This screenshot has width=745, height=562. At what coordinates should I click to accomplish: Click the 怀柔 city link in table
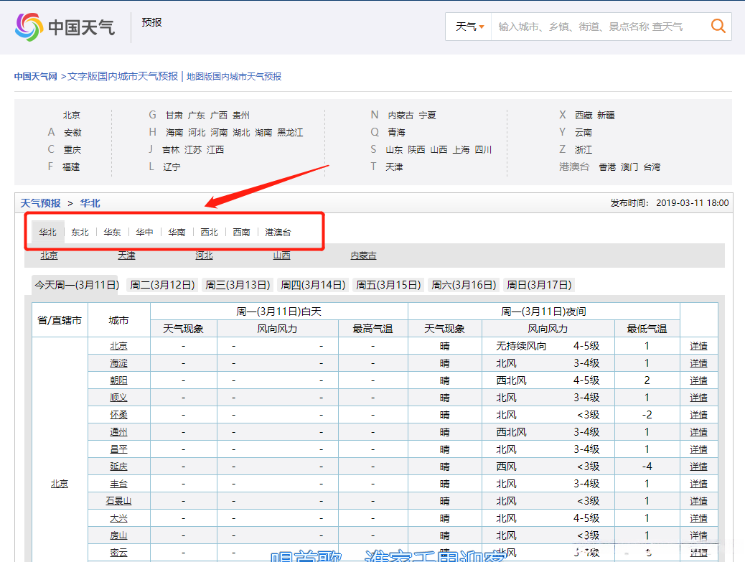pyautogui.click(x=118, y=415)
